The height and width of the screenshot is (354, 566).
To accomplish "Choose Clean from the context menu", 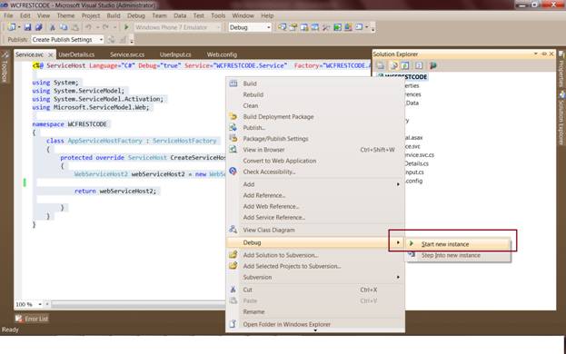I will [x=251, y=105].
